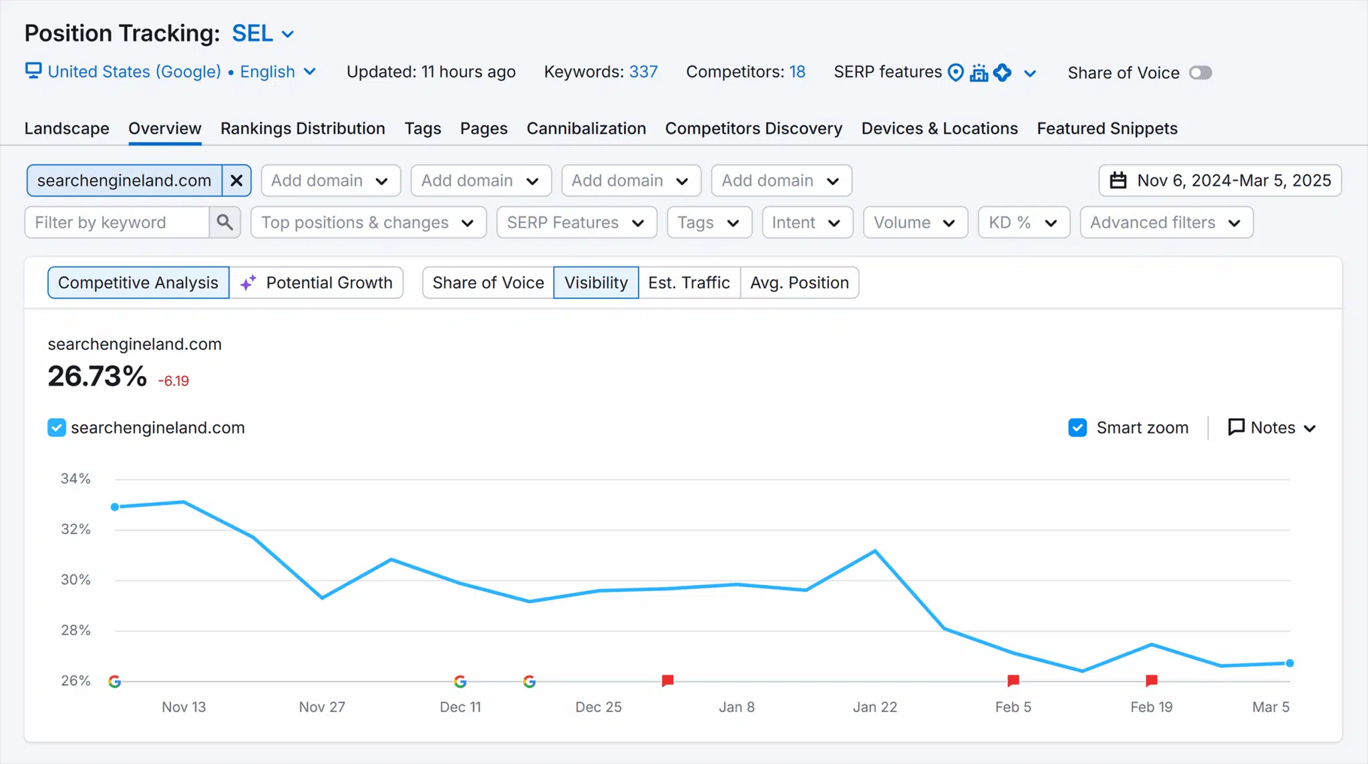Click the desktop device icon beside United States
This screenshot has height=764, width=1368.
33,70
